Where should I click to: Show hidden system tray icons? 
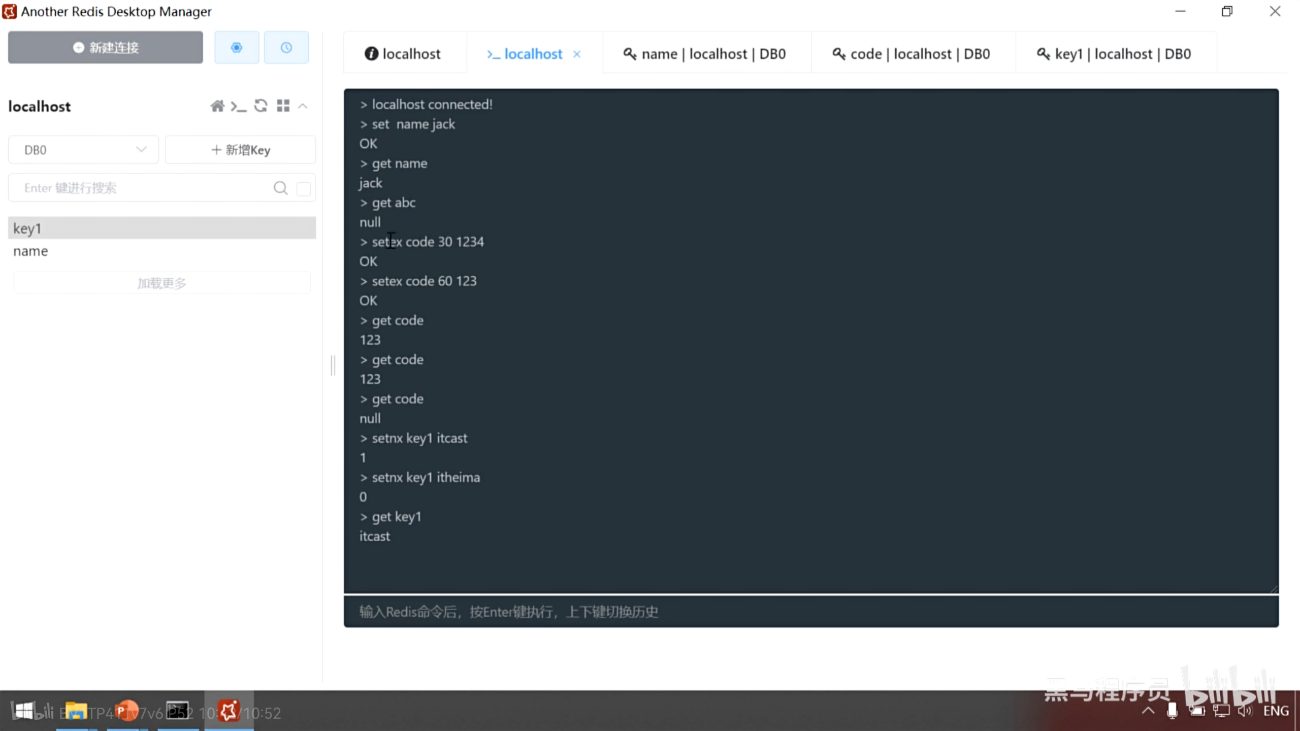tap(1148, 711)
